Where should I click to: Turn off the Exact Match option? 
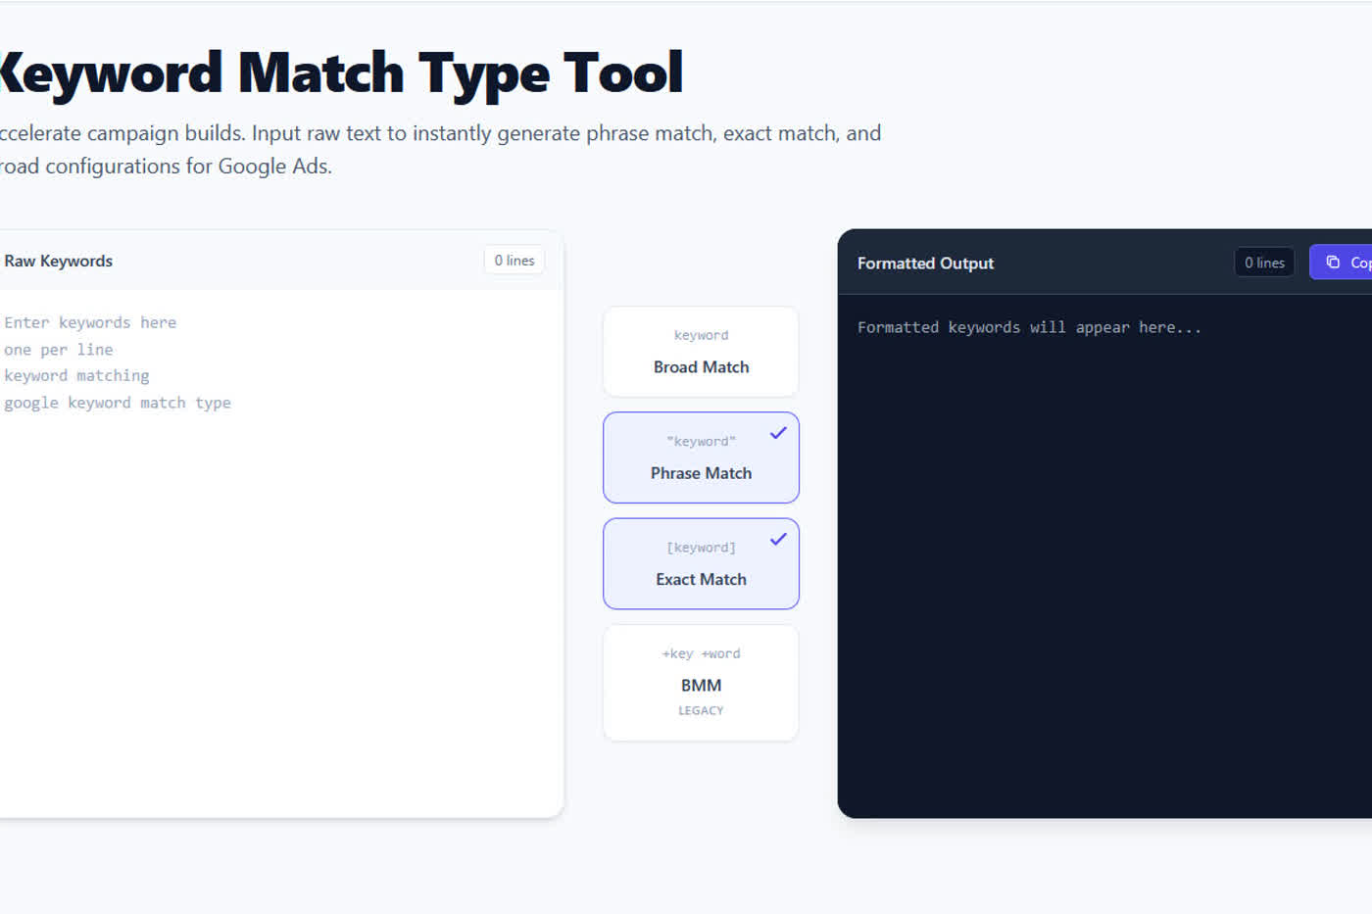point(701,564)
